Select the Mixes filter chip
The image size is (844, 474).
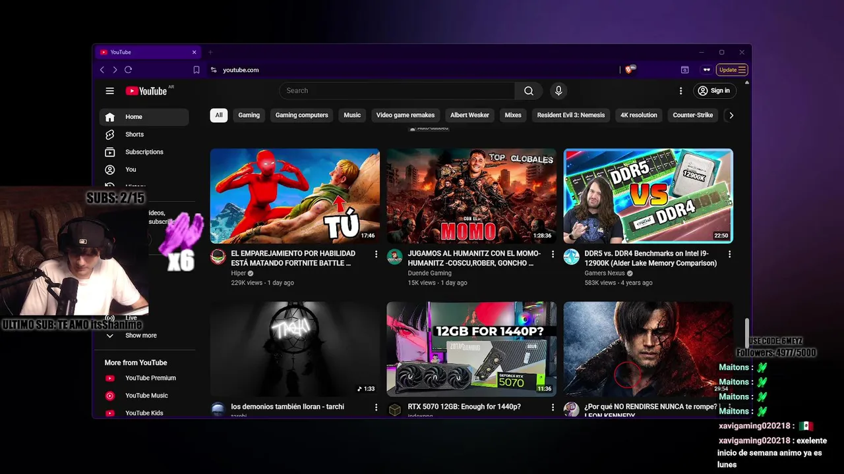point(513,115)
